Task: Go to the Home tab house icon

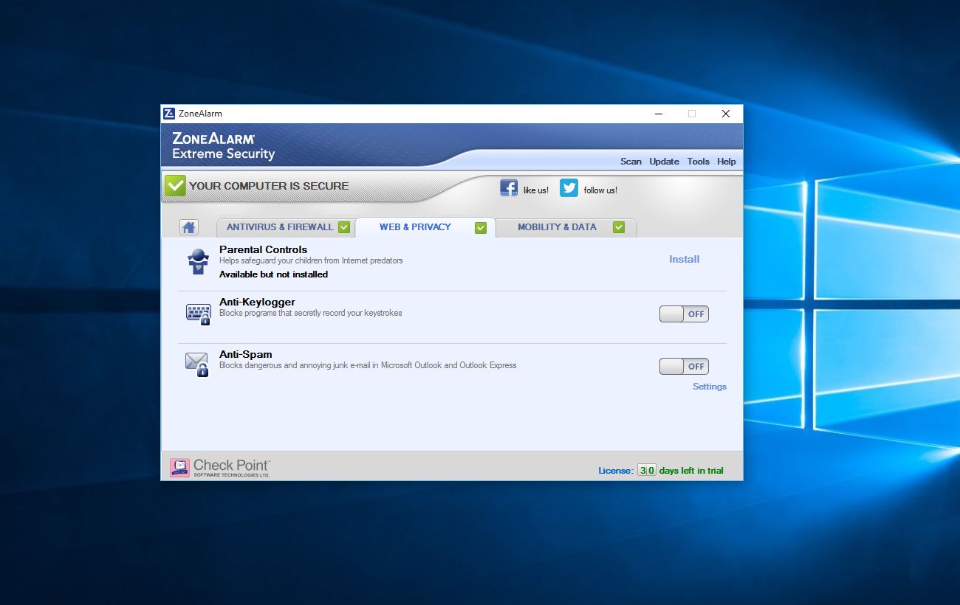Action: [x=189, y=227]
